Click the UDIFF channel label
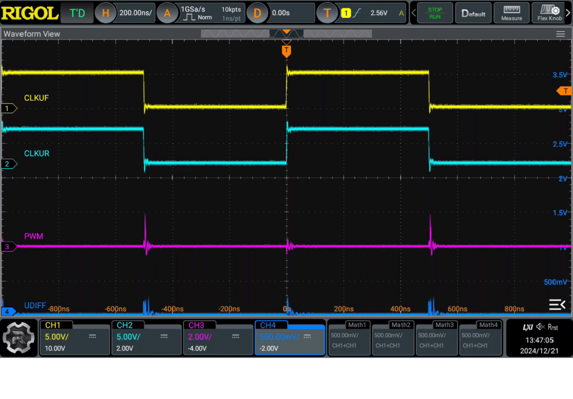The height and width of the screenshot is (399, 573). coord(35,306)
